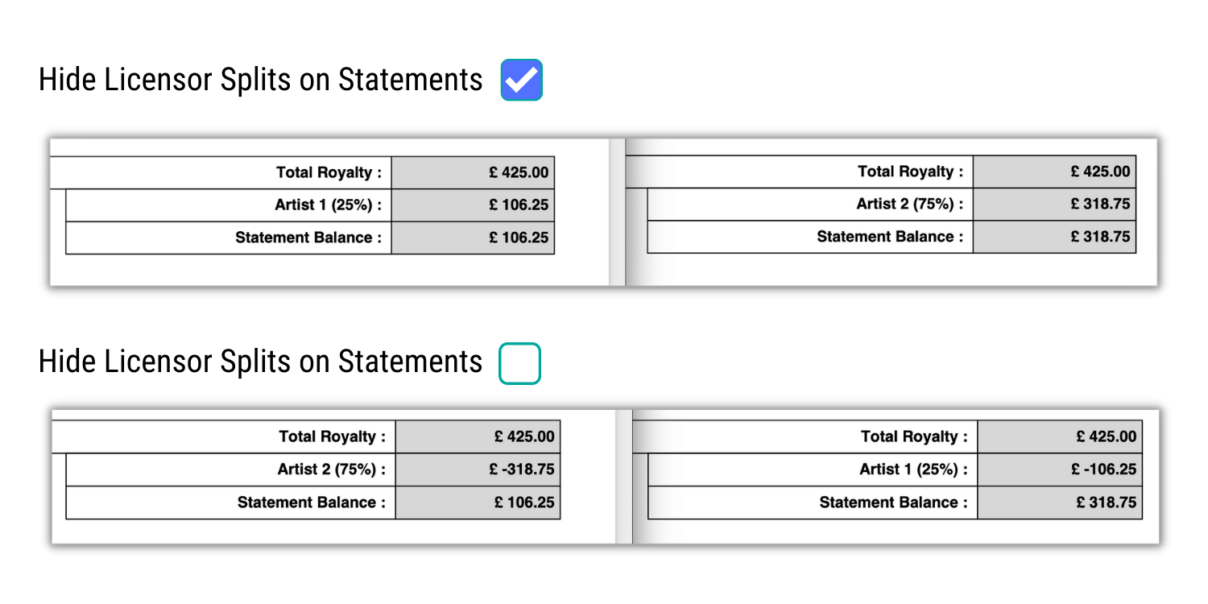Click Statement Balance £ 318.75 below £ -106.25
1208x604 pixels.
pyautogui.click(x=1060, y=503)
